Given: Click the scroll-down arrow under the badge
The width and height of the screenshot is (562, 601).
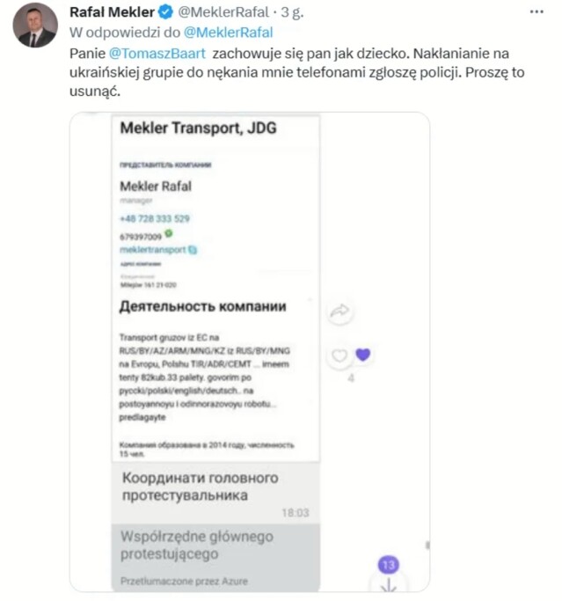Looking at the screenshot, I should pyautogui.click(x=389, y=585).
